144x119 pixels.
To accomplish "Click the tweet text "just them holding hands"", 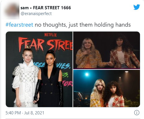I will (x=99, y=25).
